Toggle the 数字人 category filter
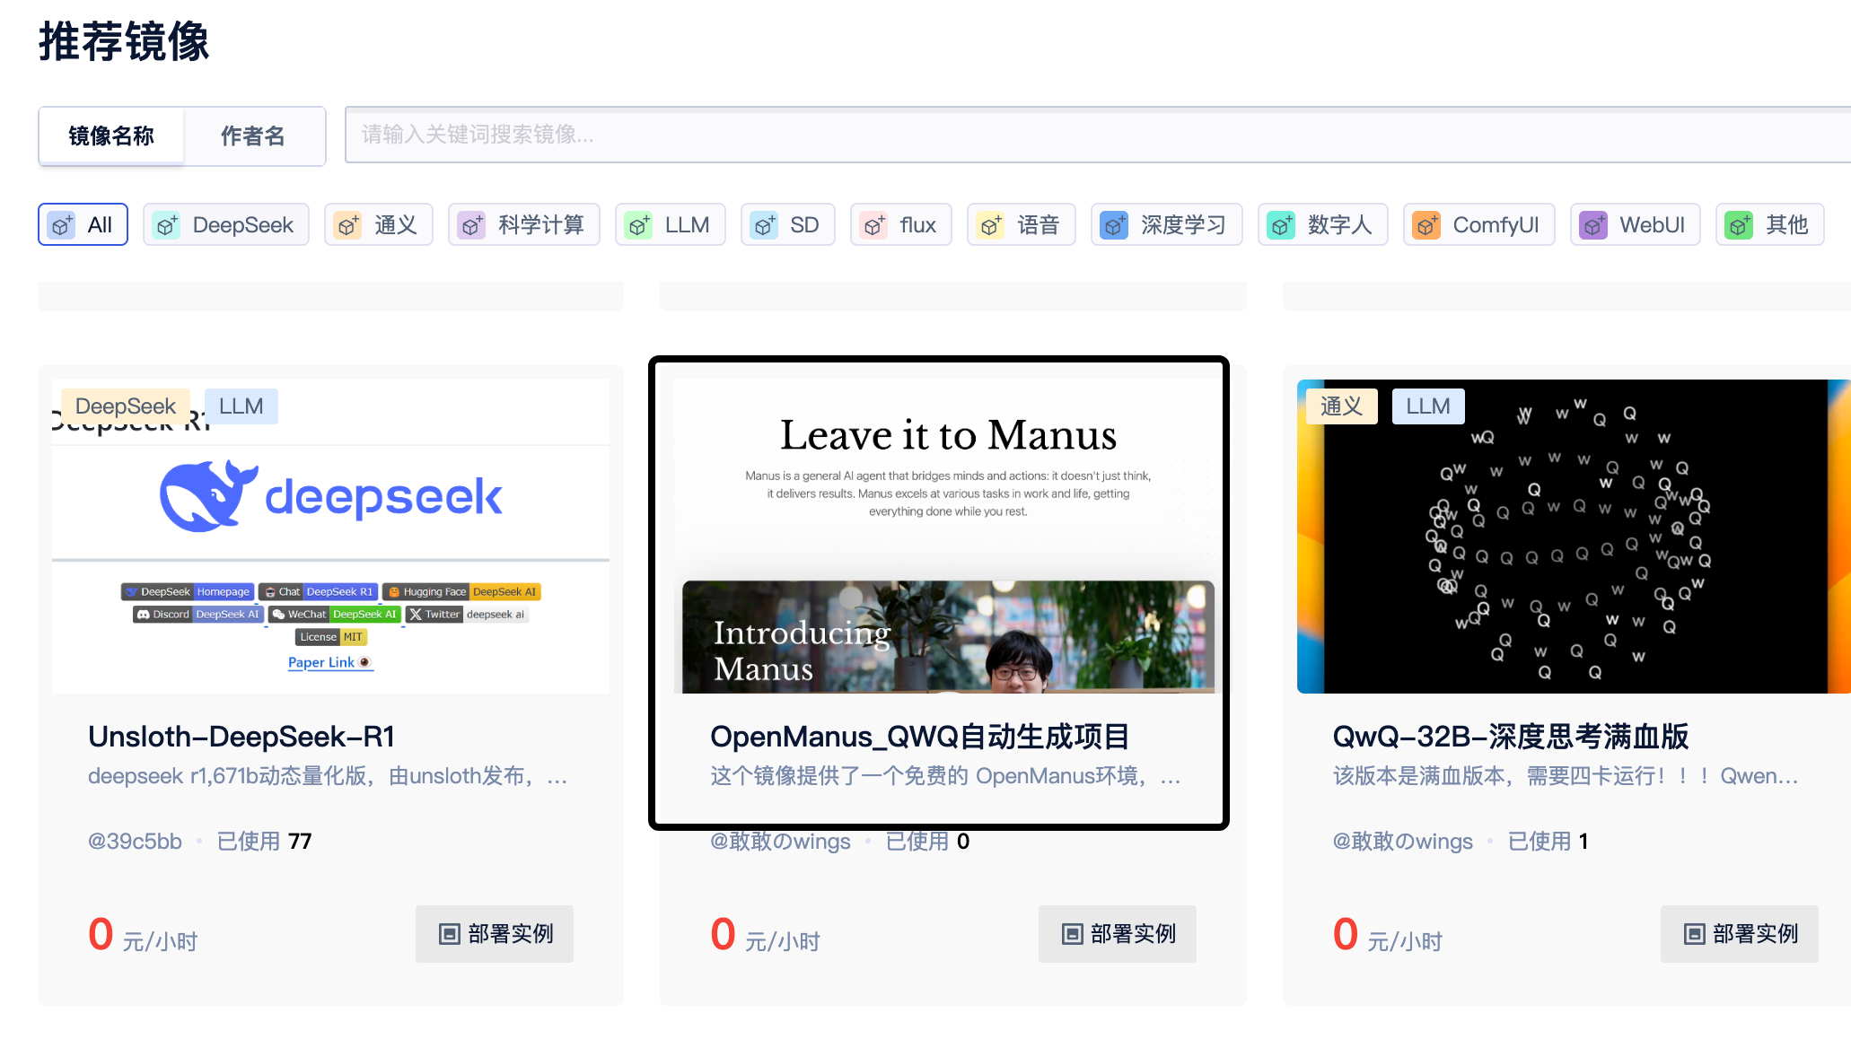 [x=1322, y=225]
